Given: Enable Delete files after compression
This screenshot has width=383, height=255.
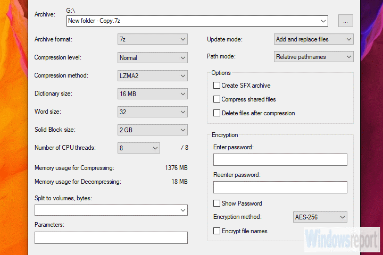Looking at the screenshot, I should [217, 113].
